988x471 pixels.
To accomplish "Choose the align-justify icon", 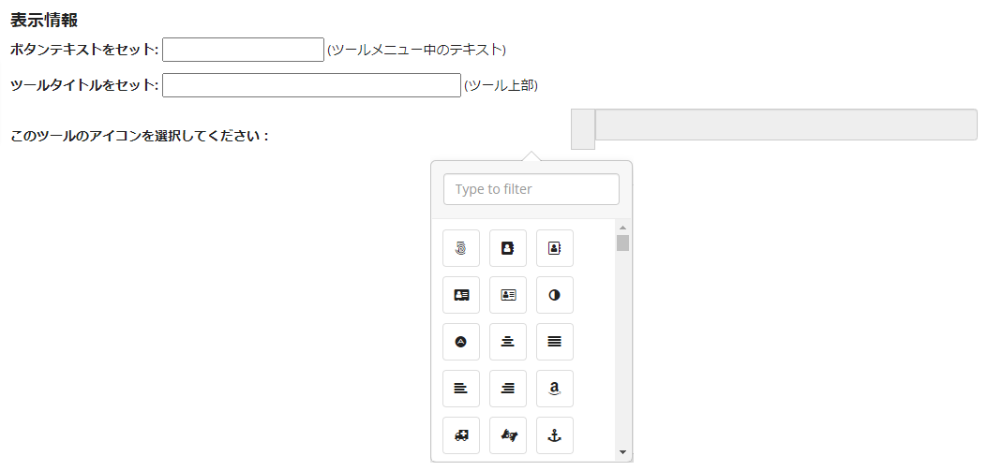I will 555,341.
